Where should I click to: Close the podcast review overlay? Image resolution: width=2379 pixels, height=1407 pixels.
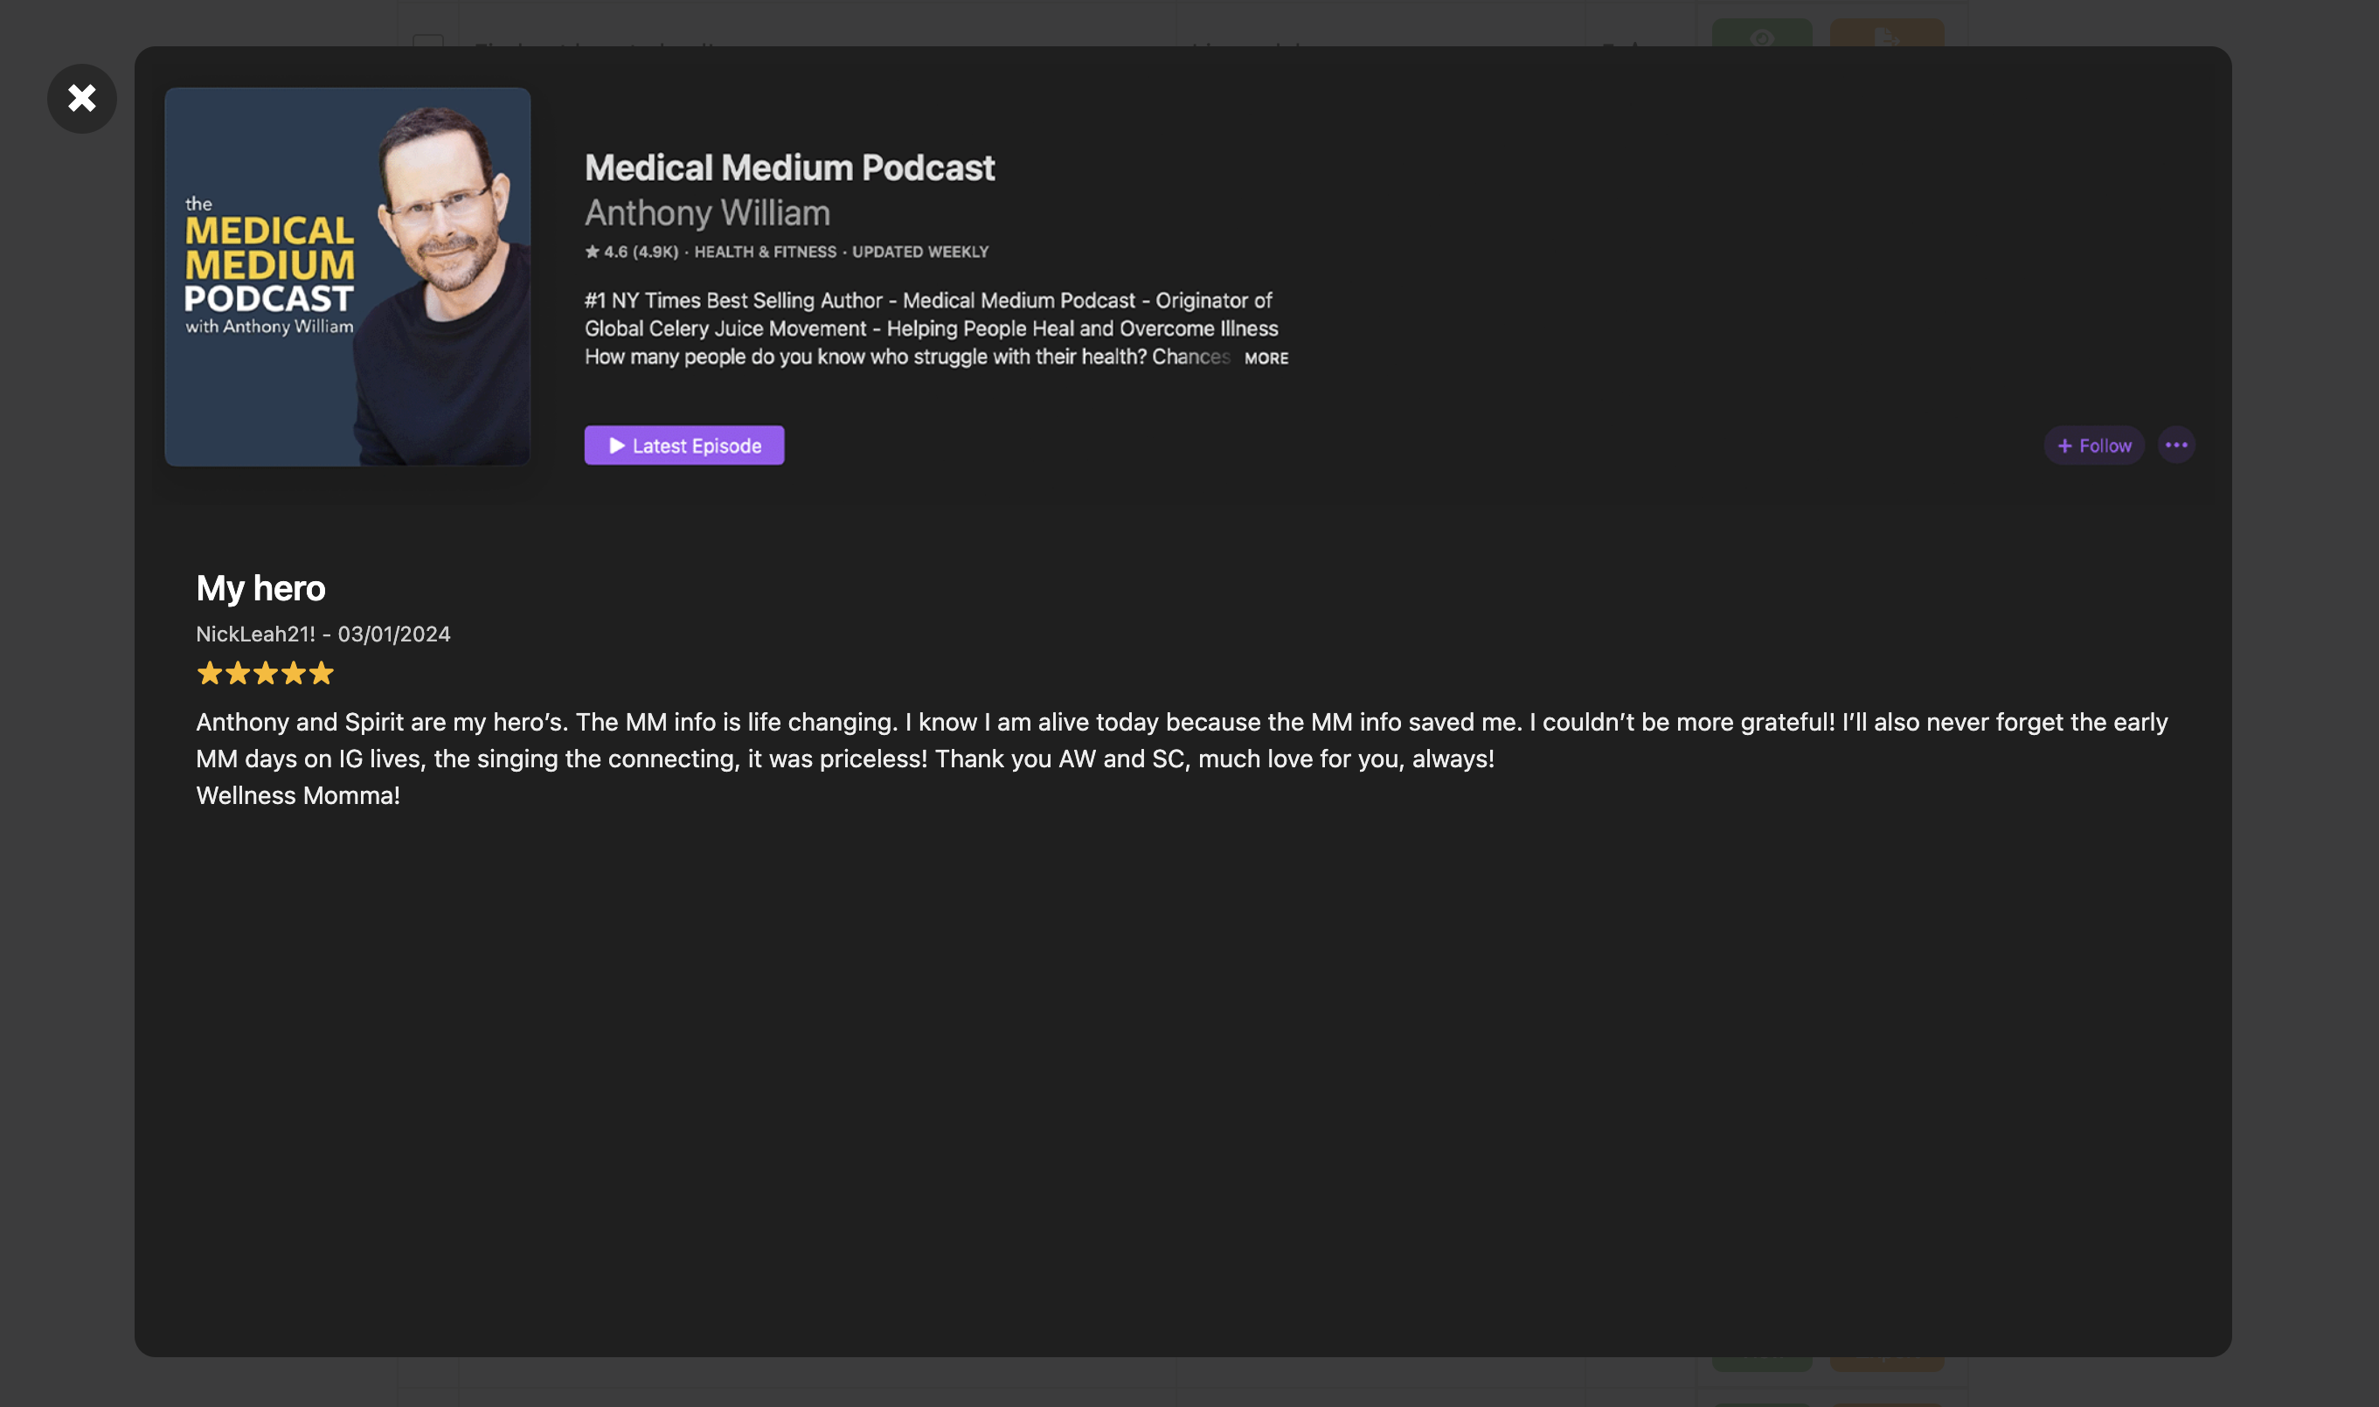[81, 99]
